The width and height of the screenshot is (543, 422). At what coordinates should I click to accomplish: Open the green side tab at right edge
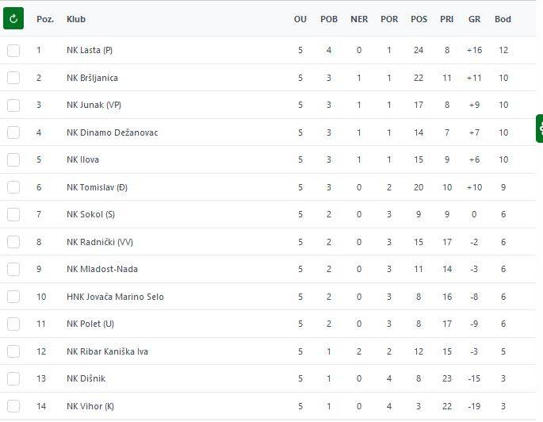[539, 128]
